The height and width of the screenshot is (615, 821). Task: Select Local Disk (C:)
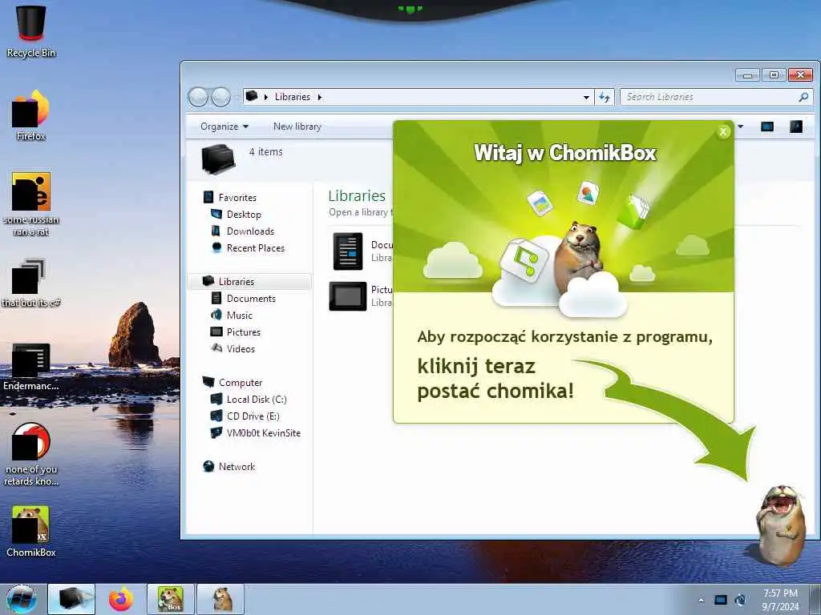pos(257,400)
